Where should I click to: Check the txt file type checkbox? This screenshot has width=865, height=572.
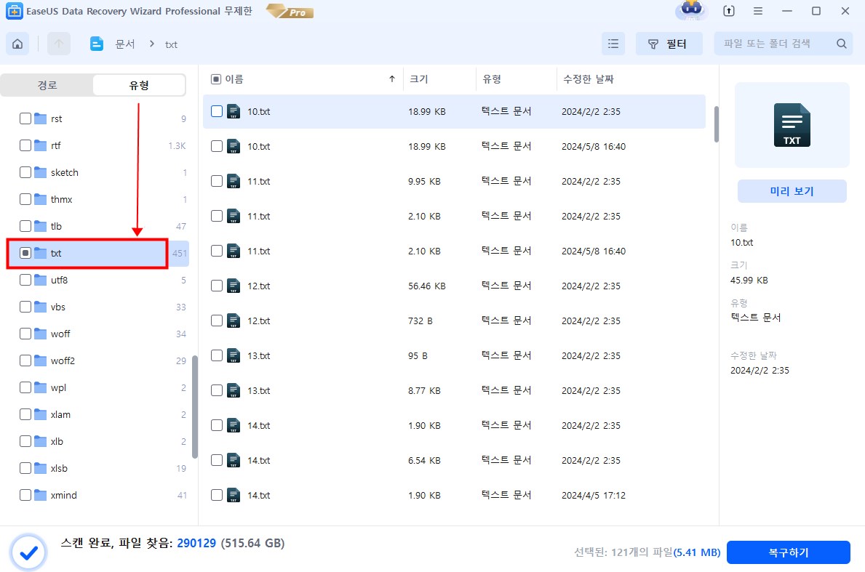(x=24, y=253)
